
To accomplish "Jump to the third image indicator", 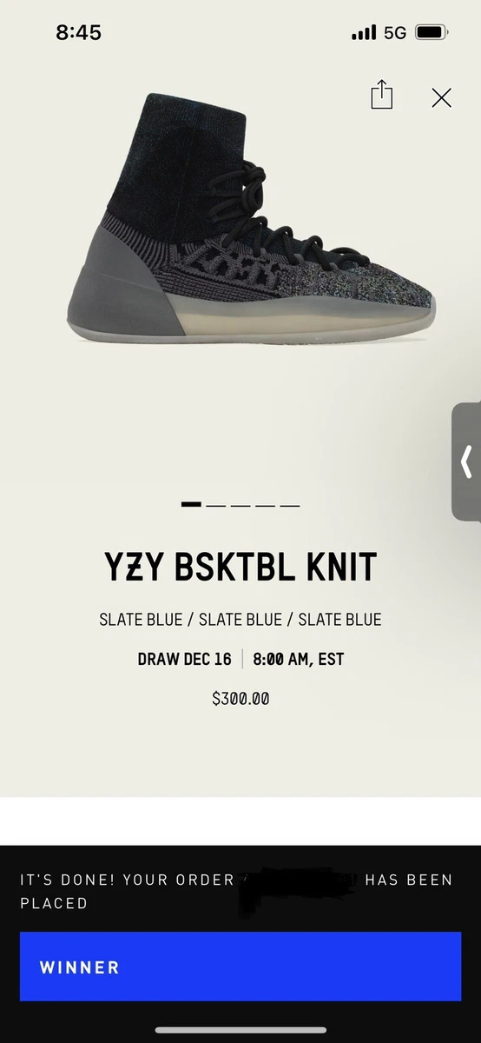I will pos(240,505).
